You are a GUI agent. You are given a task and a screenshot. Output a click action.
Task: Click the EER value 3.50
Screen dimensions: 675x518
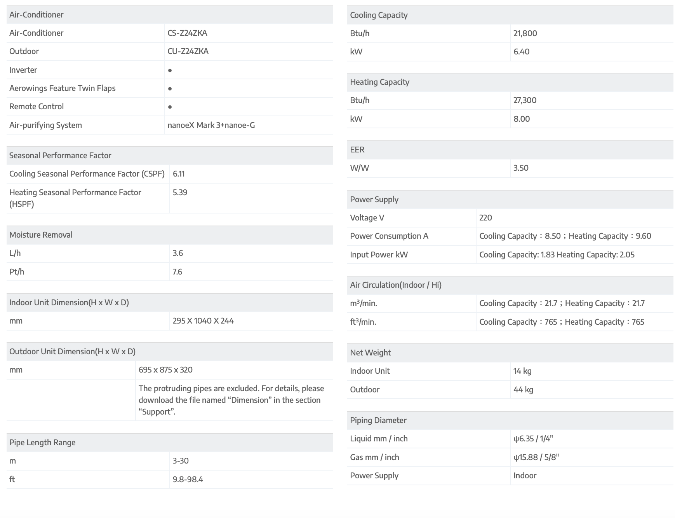(521, 168)
